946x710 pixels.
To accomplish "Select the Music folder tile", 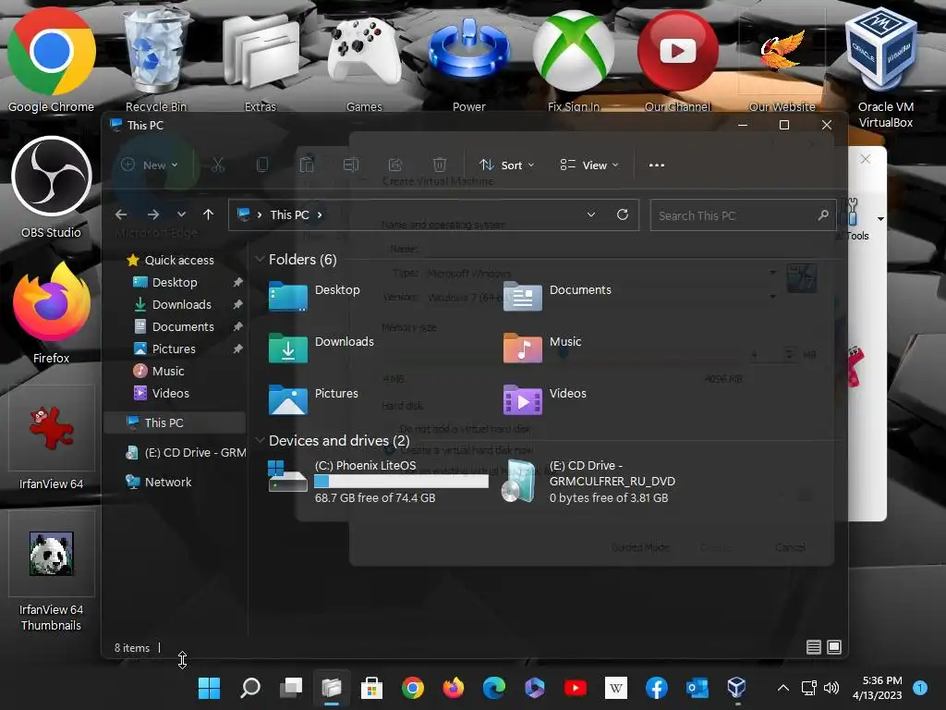I will (541, 348).
